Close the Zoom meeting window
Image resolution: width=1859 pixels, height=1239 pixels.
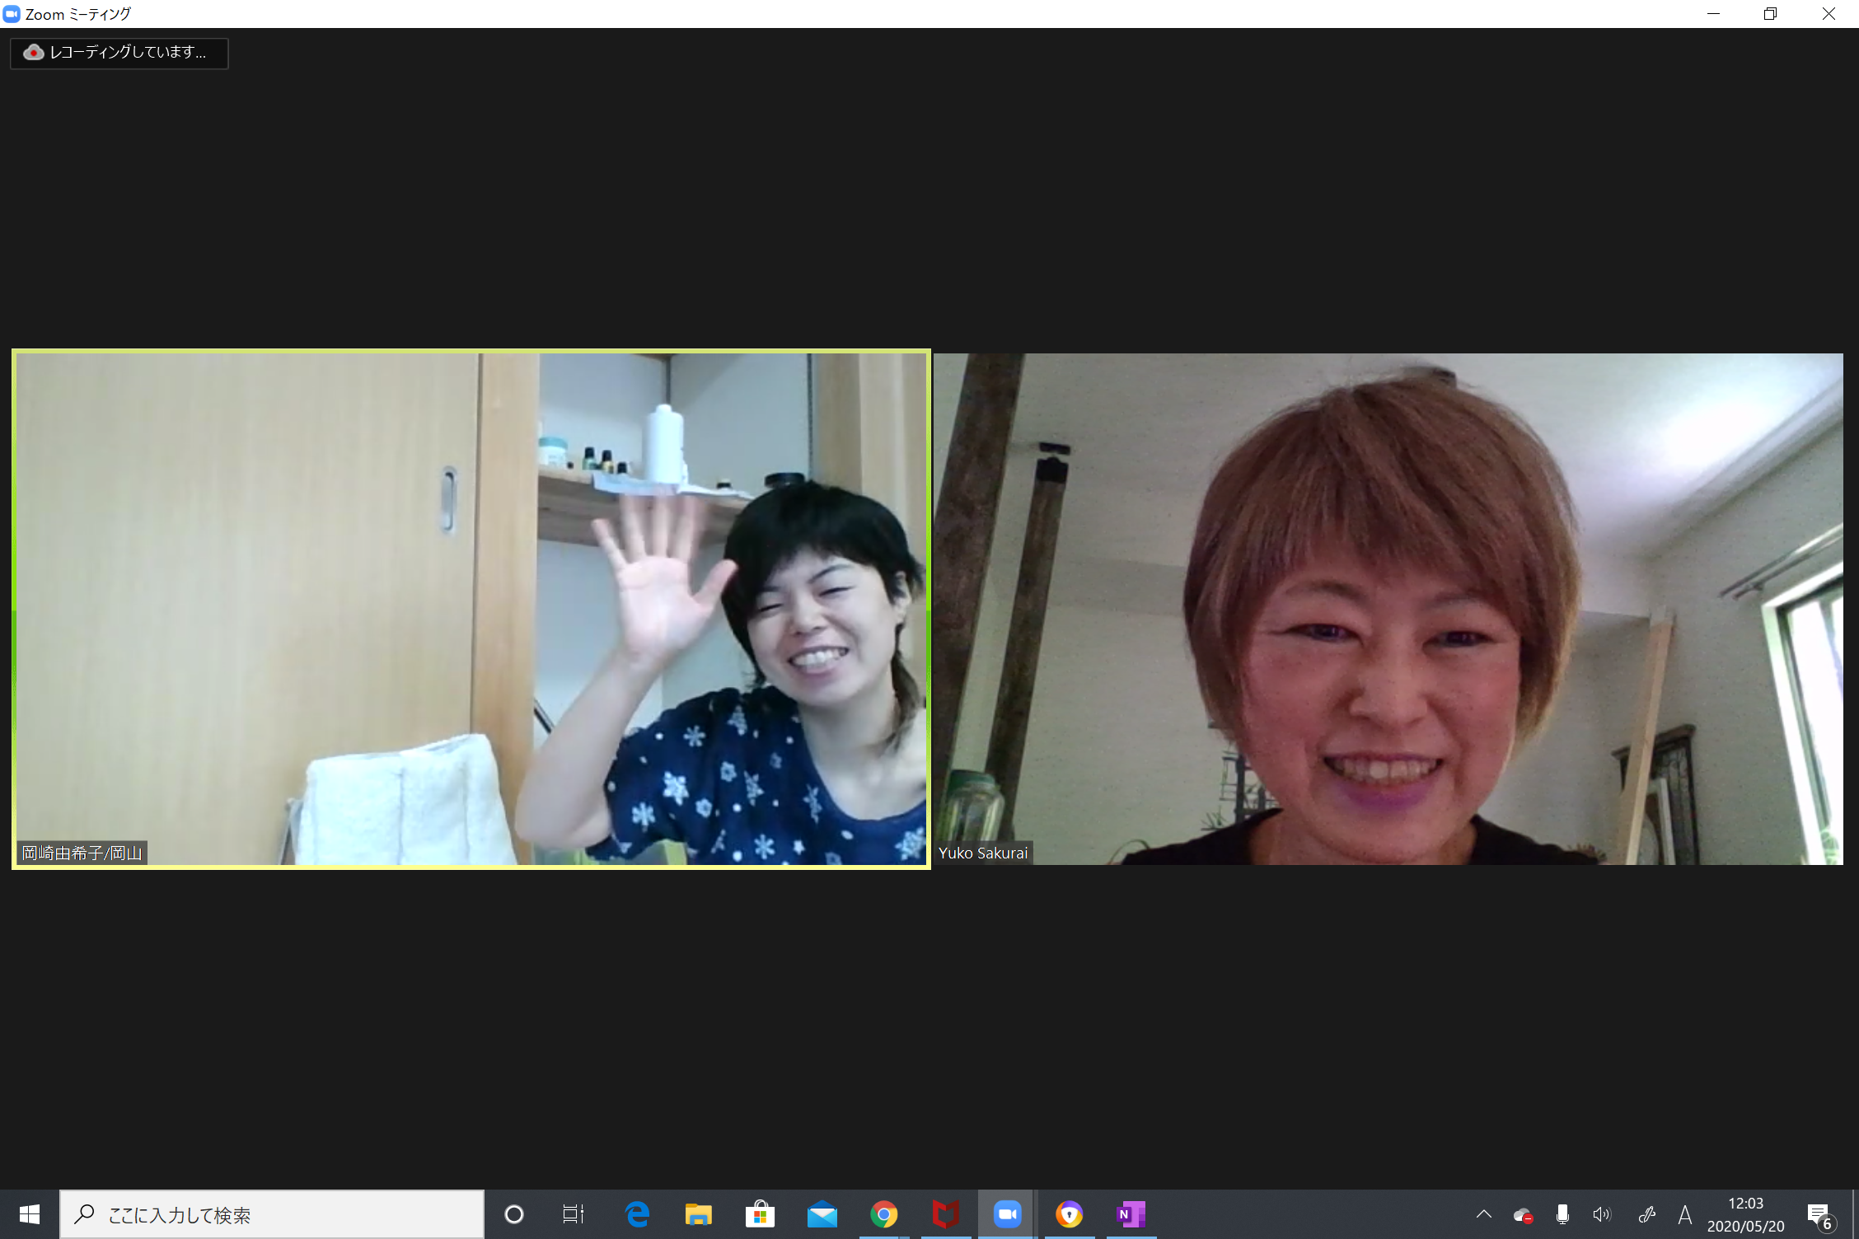point(1829,14)
